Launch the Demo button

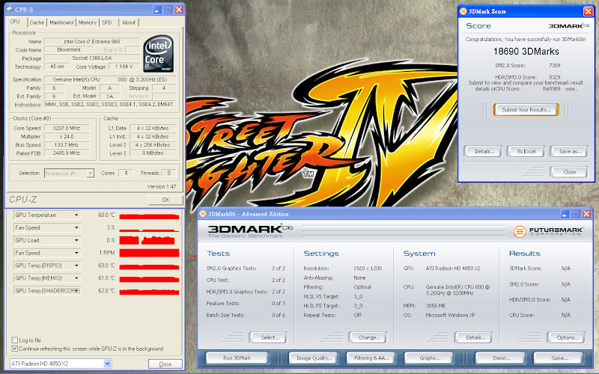tap(501, 358)
